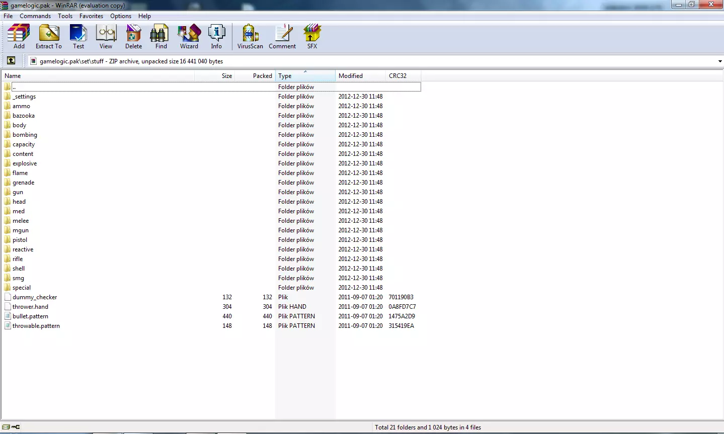Sort by the Type column header
The width and height of the screenshot is (724, 434).
[305, 76]
